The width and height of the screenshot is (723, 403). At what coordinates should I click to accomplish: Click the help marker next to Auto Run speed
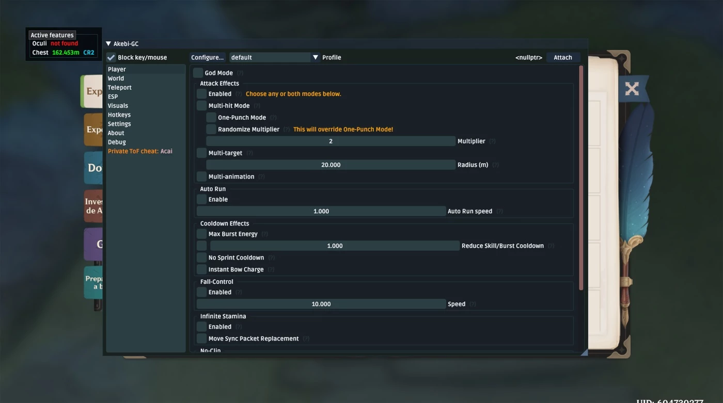[499, 212]
